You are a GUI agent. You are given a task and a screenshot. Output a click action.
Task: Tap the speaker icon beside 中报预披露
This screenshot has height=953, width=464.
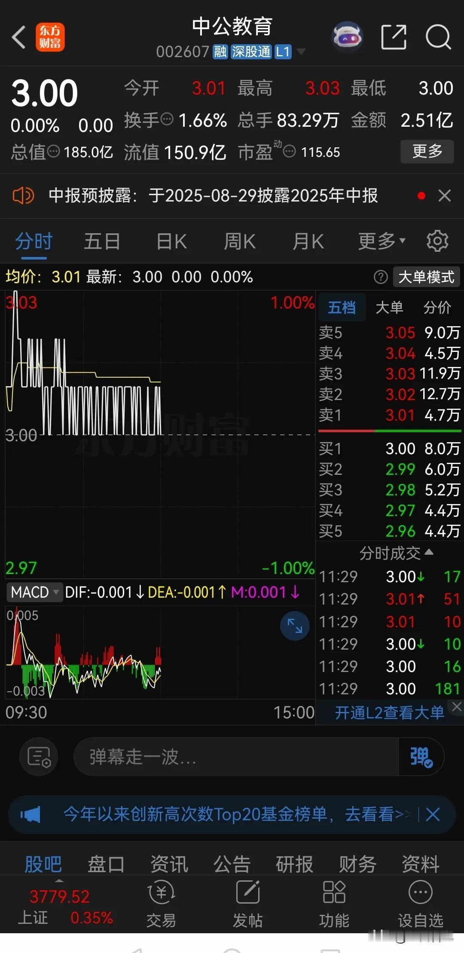point(23,196)
